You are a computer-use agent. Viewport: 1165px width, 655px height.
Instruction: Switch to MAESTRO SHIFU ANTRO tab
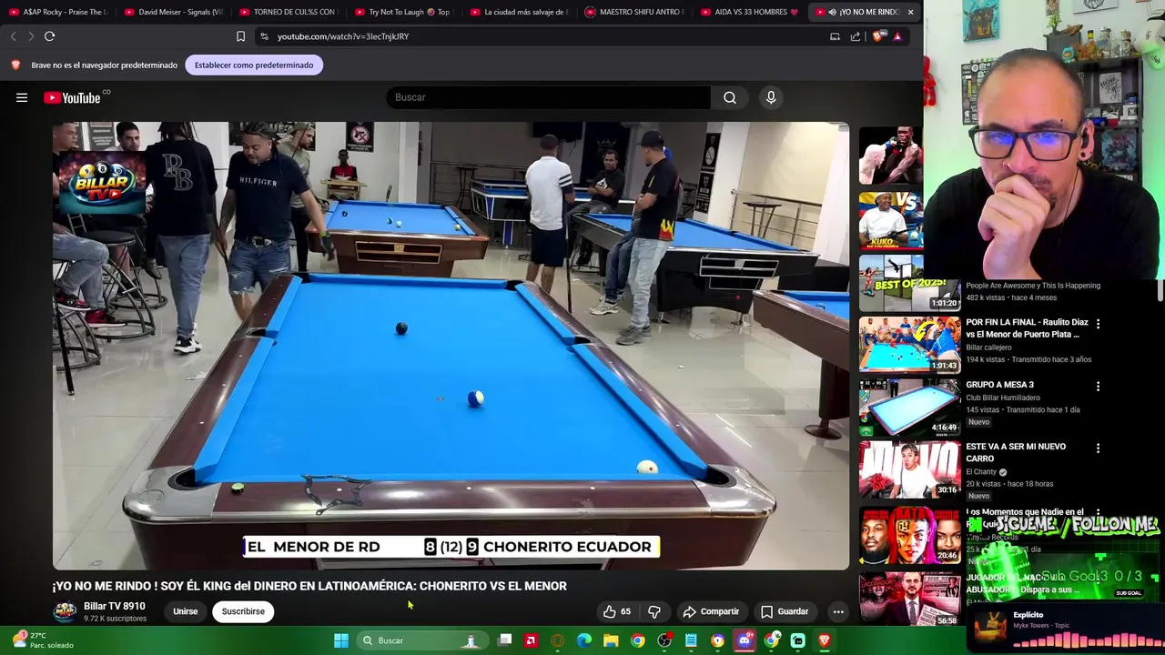(x=634, y=12)
